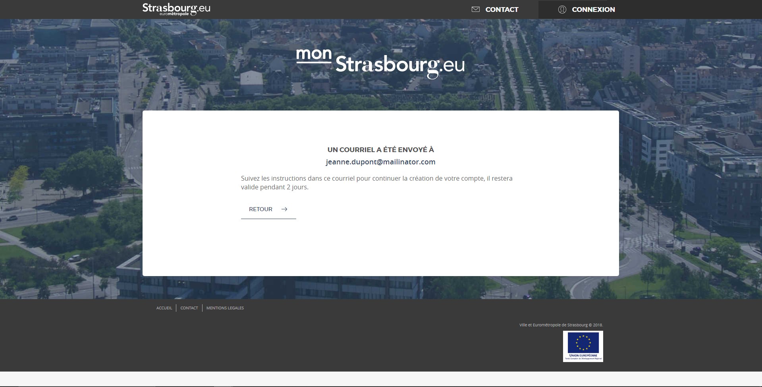
Task: Click the envelope icon beside CONTACT
Action: click(475, 10)
